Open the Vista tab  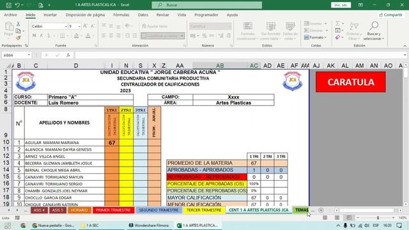click(181, 15)
